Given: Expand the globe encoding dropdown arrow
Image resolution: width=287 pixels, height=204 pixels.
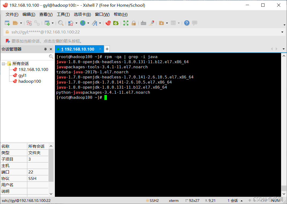Looking at the screenshot, I should 88,23.
